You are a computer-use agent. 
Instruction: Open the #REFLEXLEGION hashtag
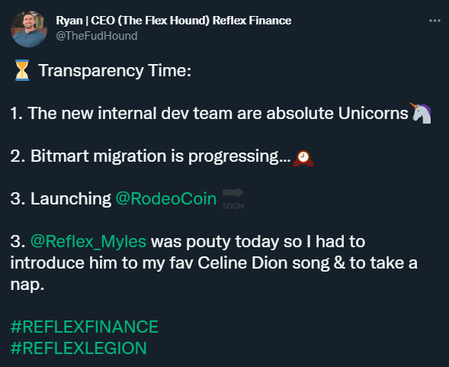[79, 348]
